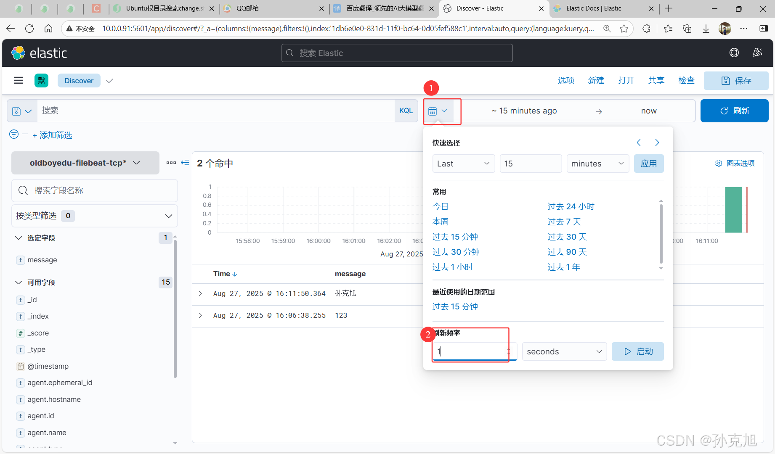Switch to the QQ邮箱 browser tab
The image size is (775, 454).
273,8
